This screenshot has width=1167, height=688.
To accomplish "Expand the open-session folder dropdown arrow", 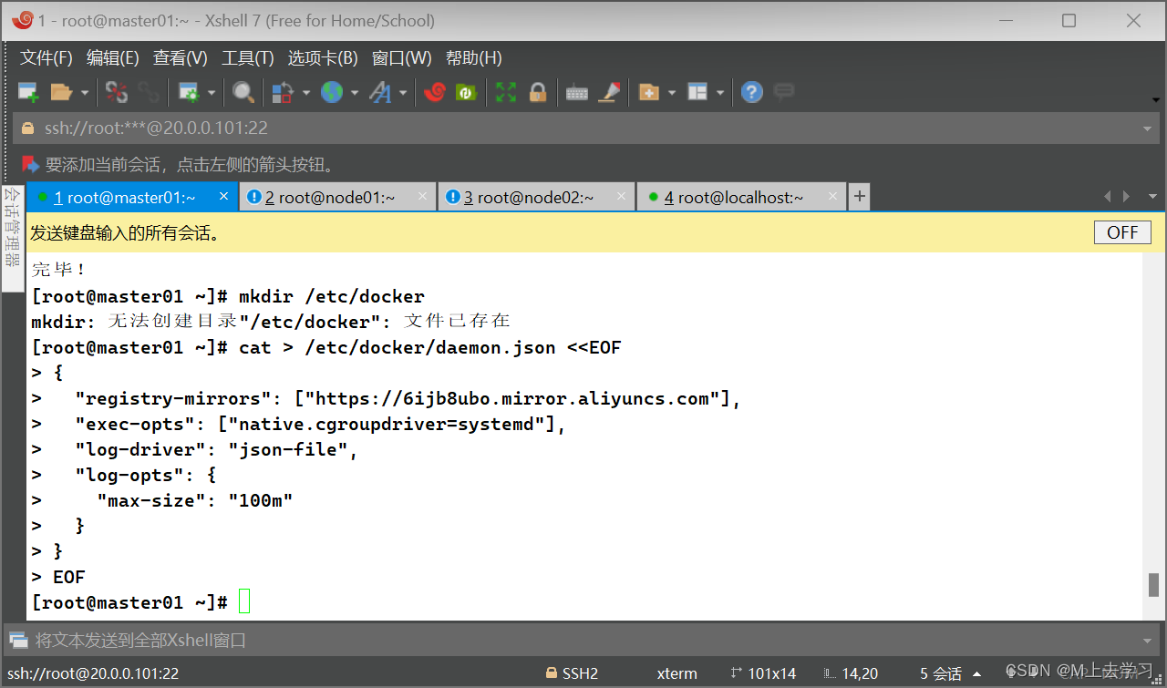I will (85, 92).
